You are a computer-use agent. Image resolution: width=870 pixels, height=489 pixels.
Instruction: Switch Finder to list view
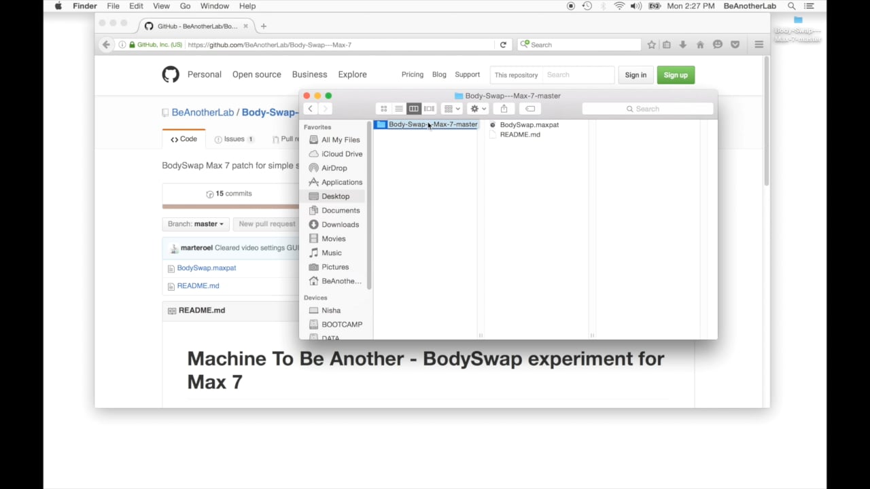coord(399,109)
